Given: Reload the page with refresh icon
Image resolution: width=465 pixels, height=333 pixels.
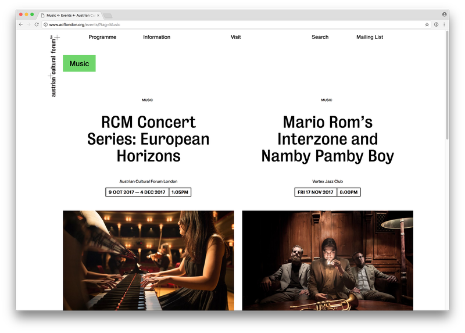Looking at the screenshot, I should pyautogui.click(x=37, y=24).
